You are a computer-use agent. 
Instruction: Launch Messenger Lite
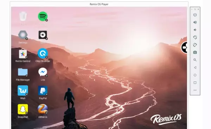click(x=43, y=72)
